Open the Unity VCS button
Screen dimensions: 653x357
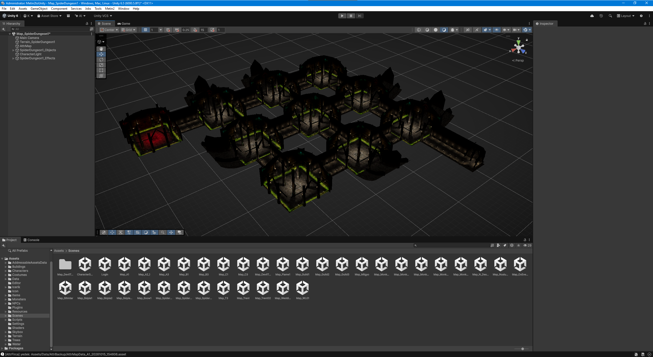[103, 16]
